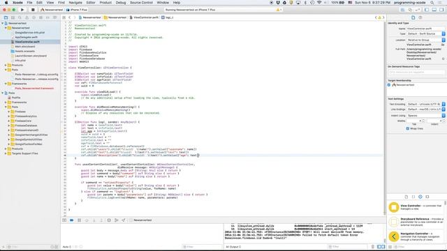447x251 pixels.
Task: Open the Line Endings dropdown
Action: pyautogui.click(x=426, y=109)
